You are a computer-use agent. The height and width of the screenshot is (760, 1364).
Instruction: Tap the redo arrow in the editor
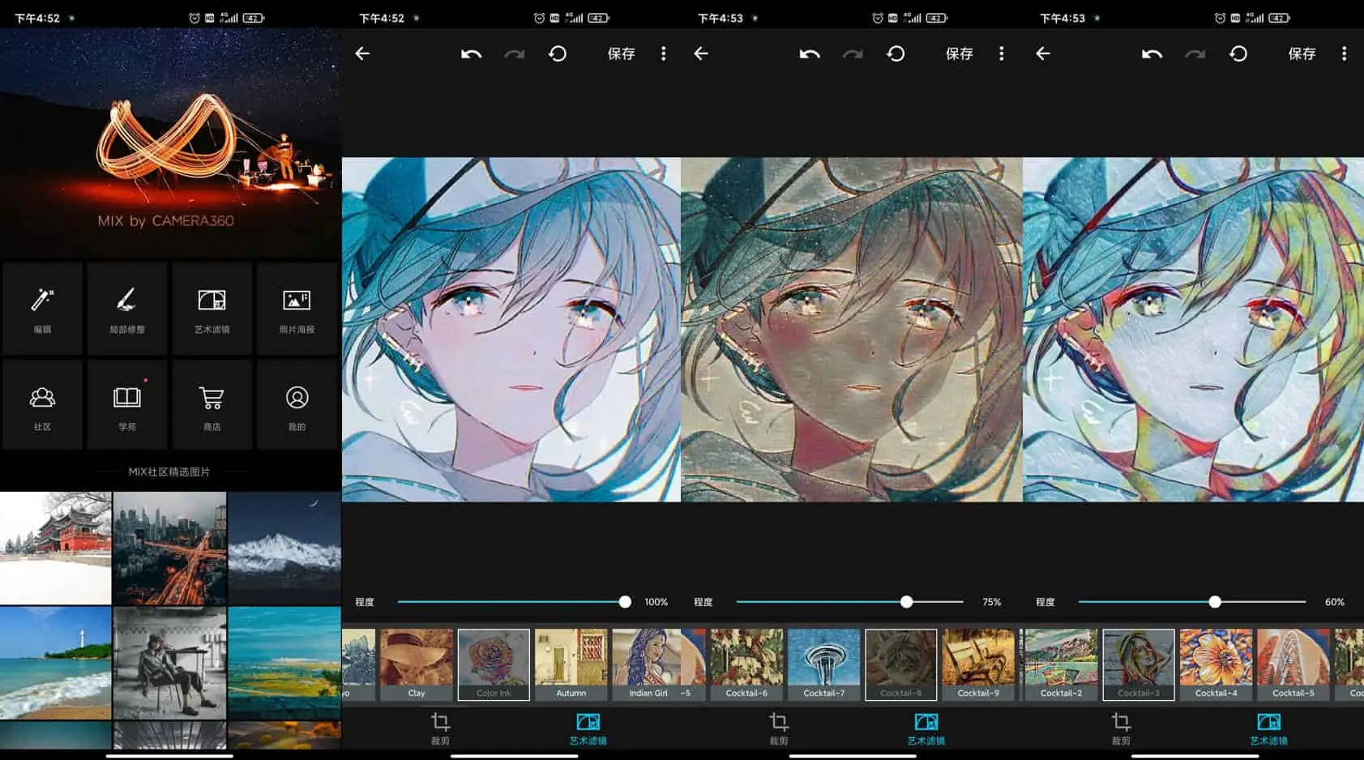point(515,53)
